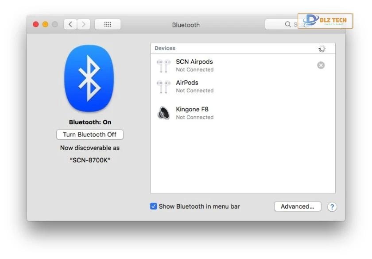Turn Bluetooth Off button
The image size is (372, 259).
click(x=89, y=134)
